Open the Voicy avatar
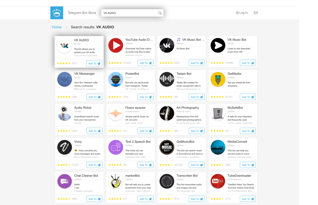This screenshot has height=205, width=318. click(x=64, y=147)
